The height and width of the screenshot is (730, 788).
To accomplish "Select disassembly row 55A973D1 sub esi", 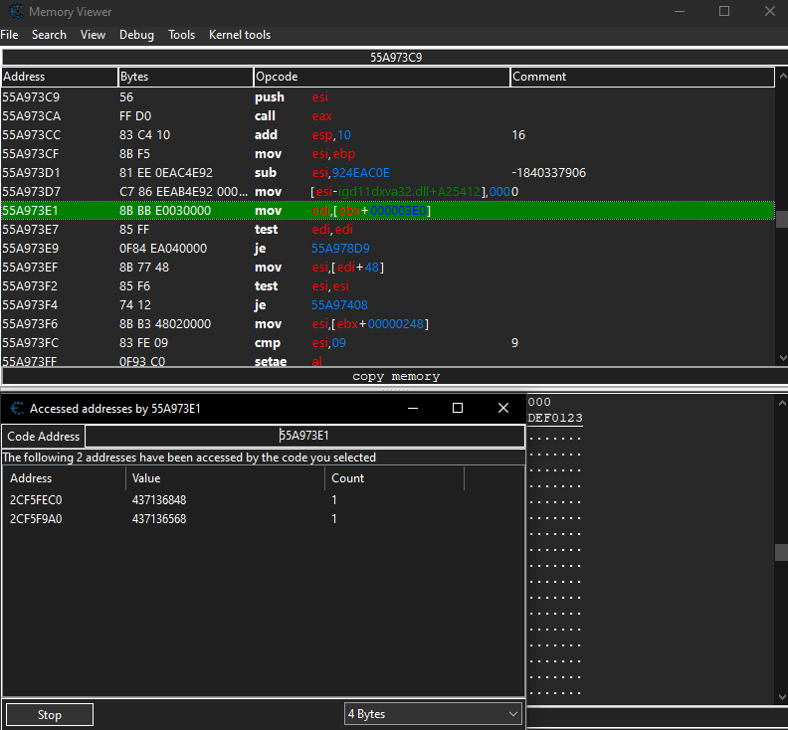I will coord(388,173).
